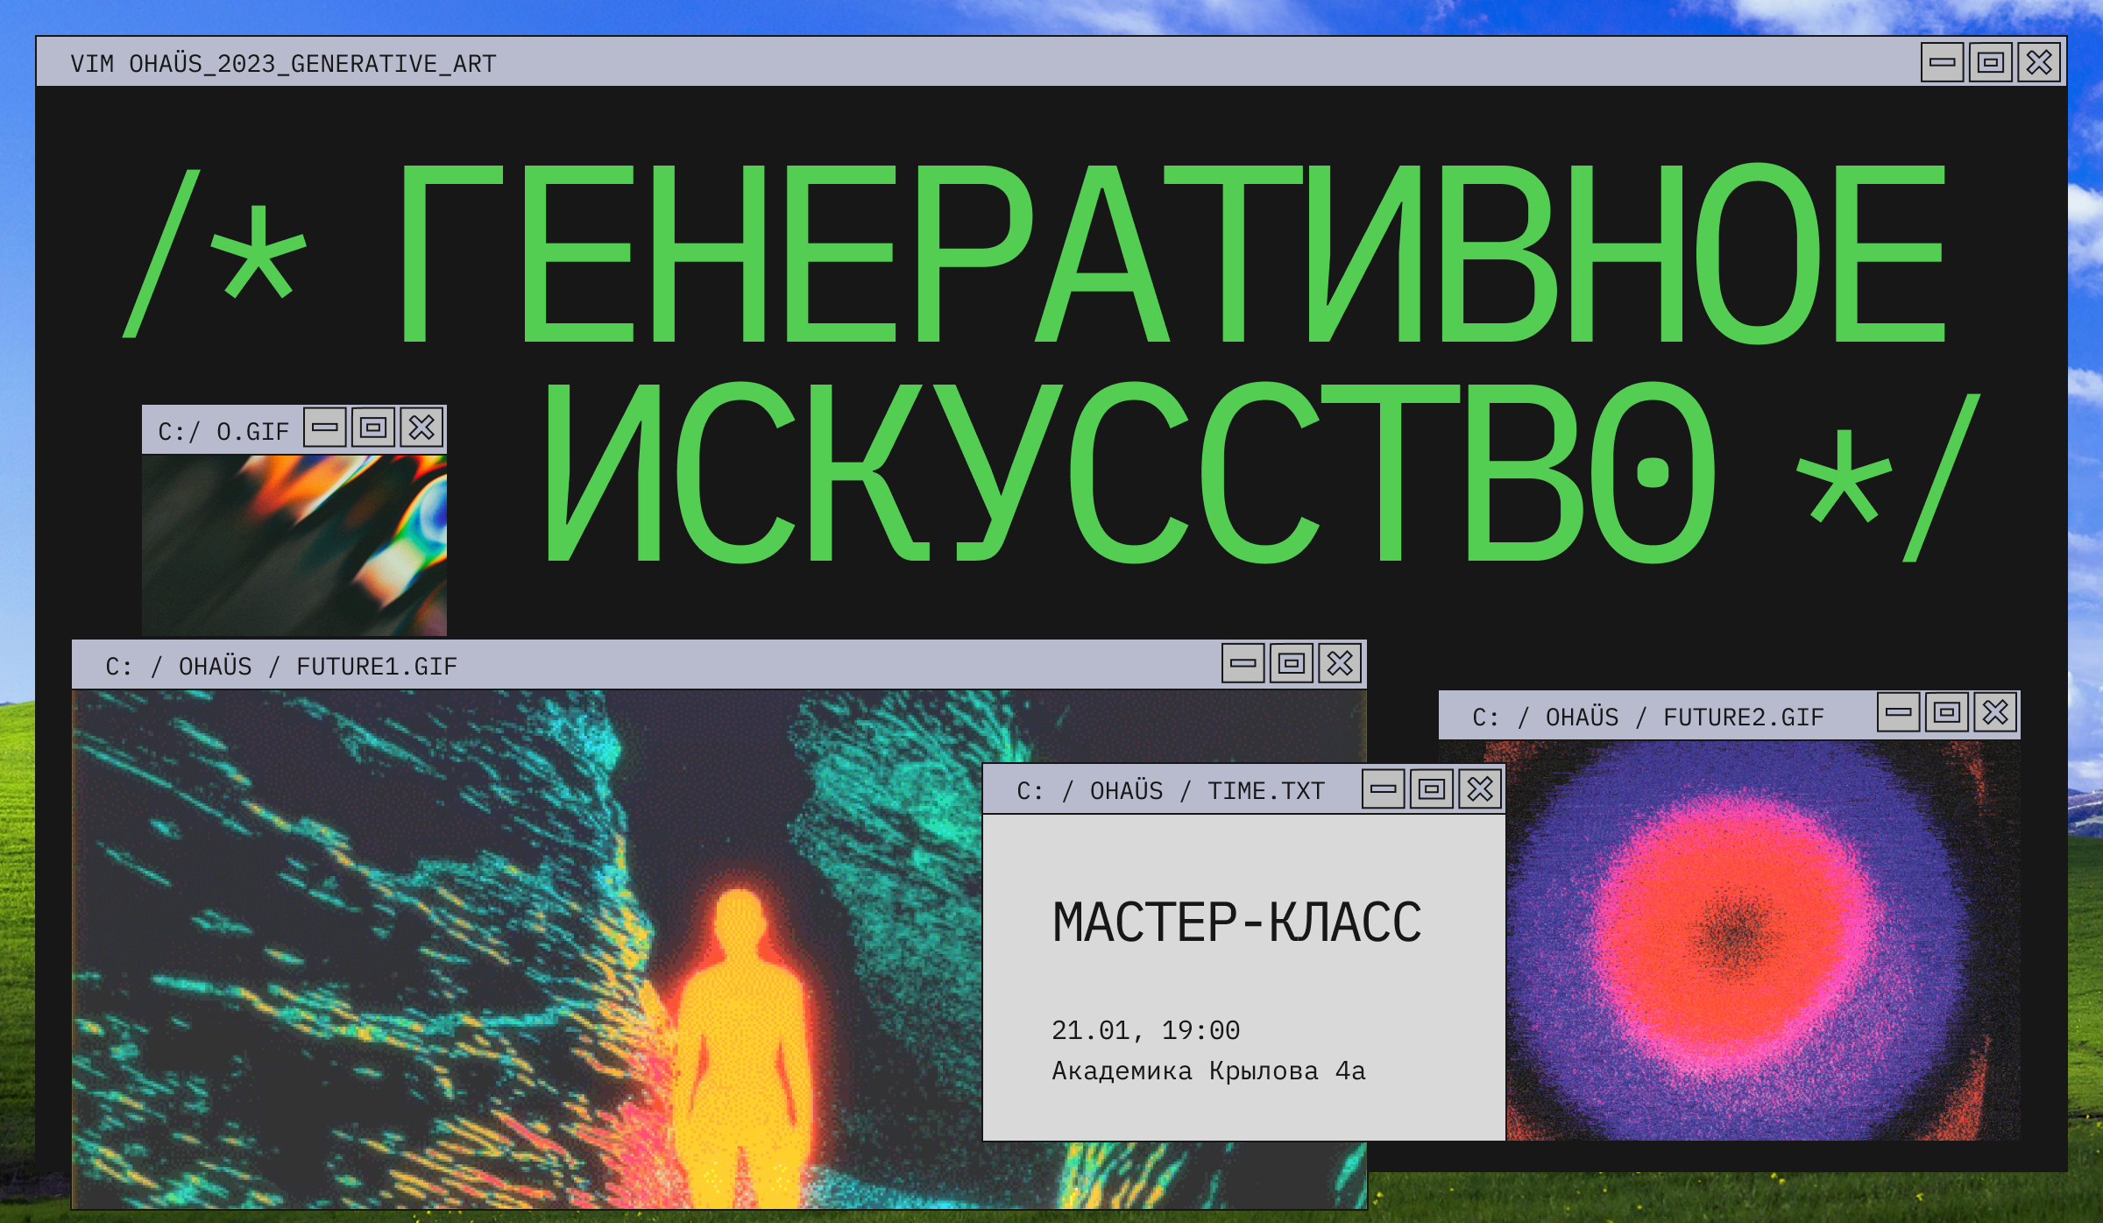Maximize the VIM OHAÜS_2023_GENERATIVE_ART main window
This screenshot has height=1223, width=2103.
tap(1990, 62)
